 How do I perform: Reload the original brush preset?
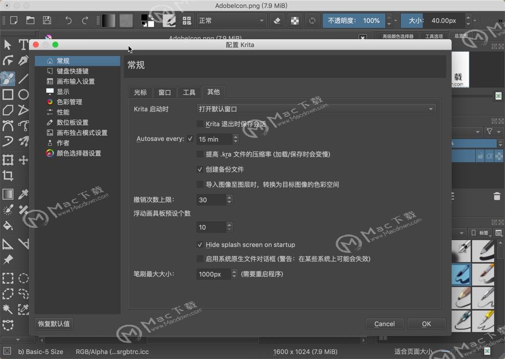[312, 21]
